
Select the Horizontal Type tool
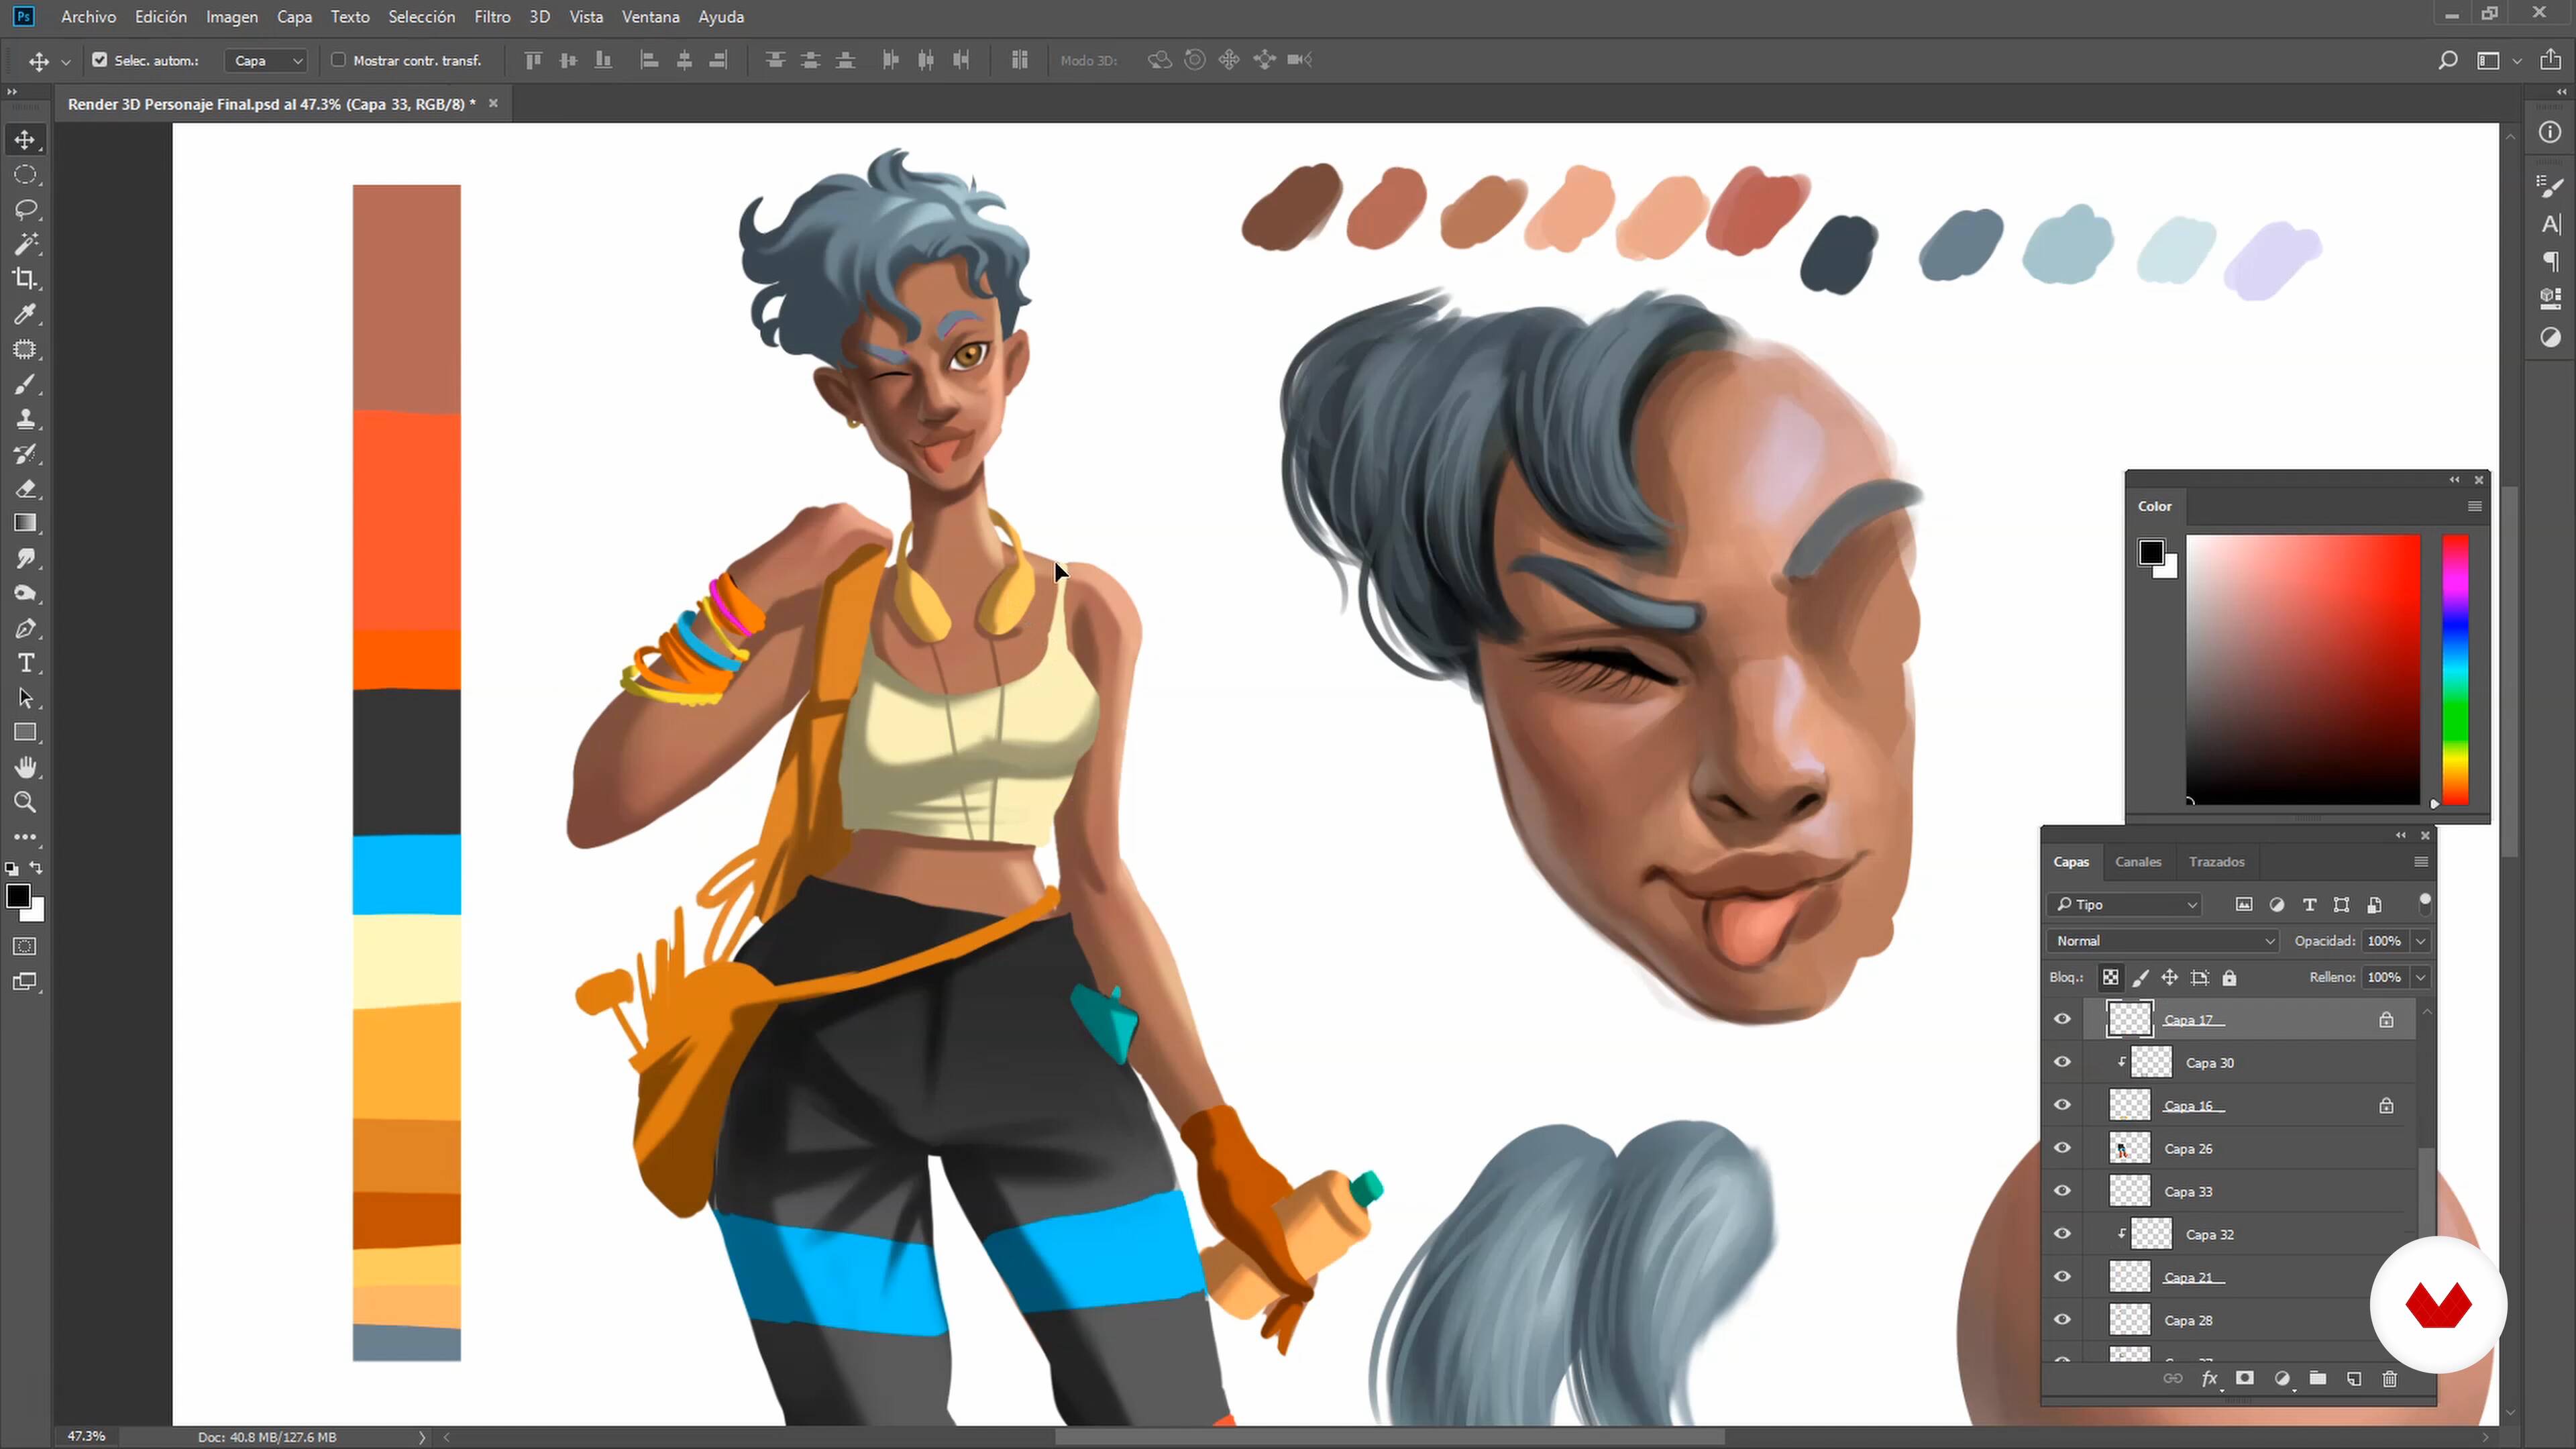25,663
